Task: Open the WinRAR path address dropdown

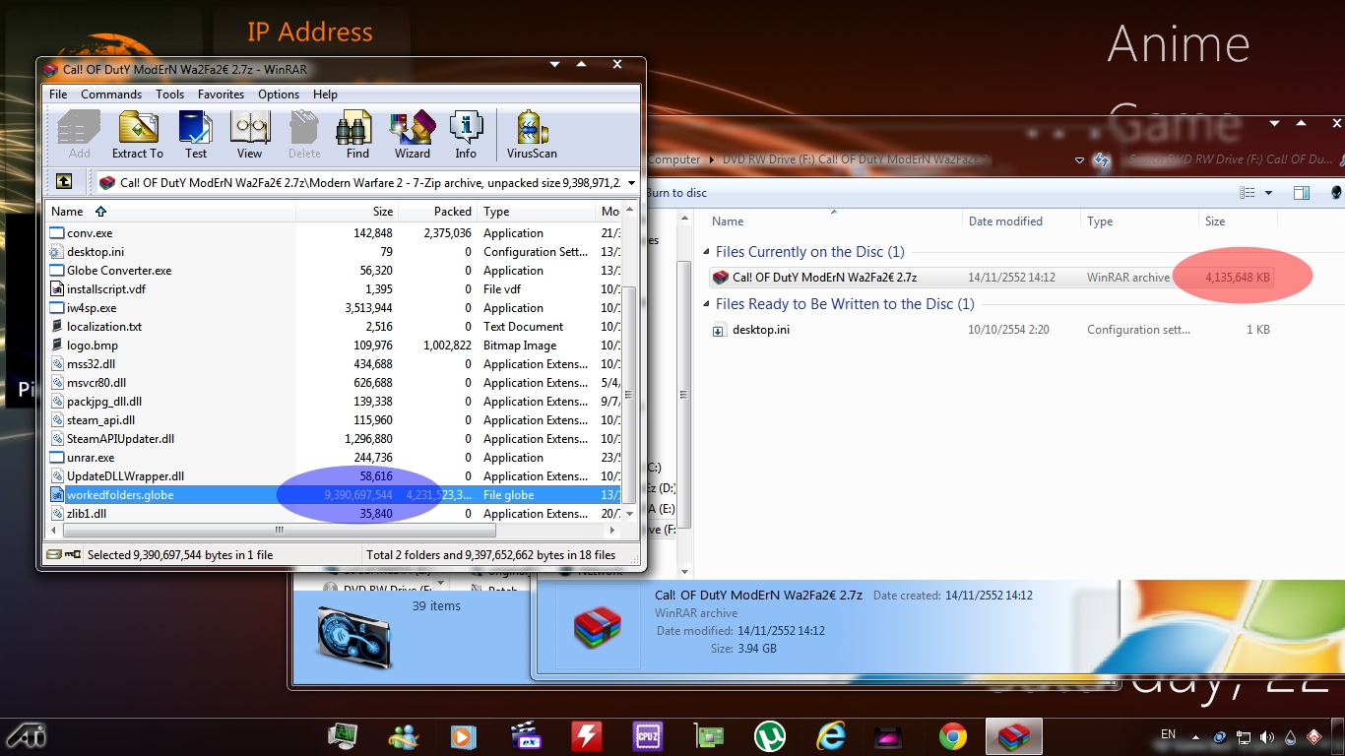Action: (630, 183)
